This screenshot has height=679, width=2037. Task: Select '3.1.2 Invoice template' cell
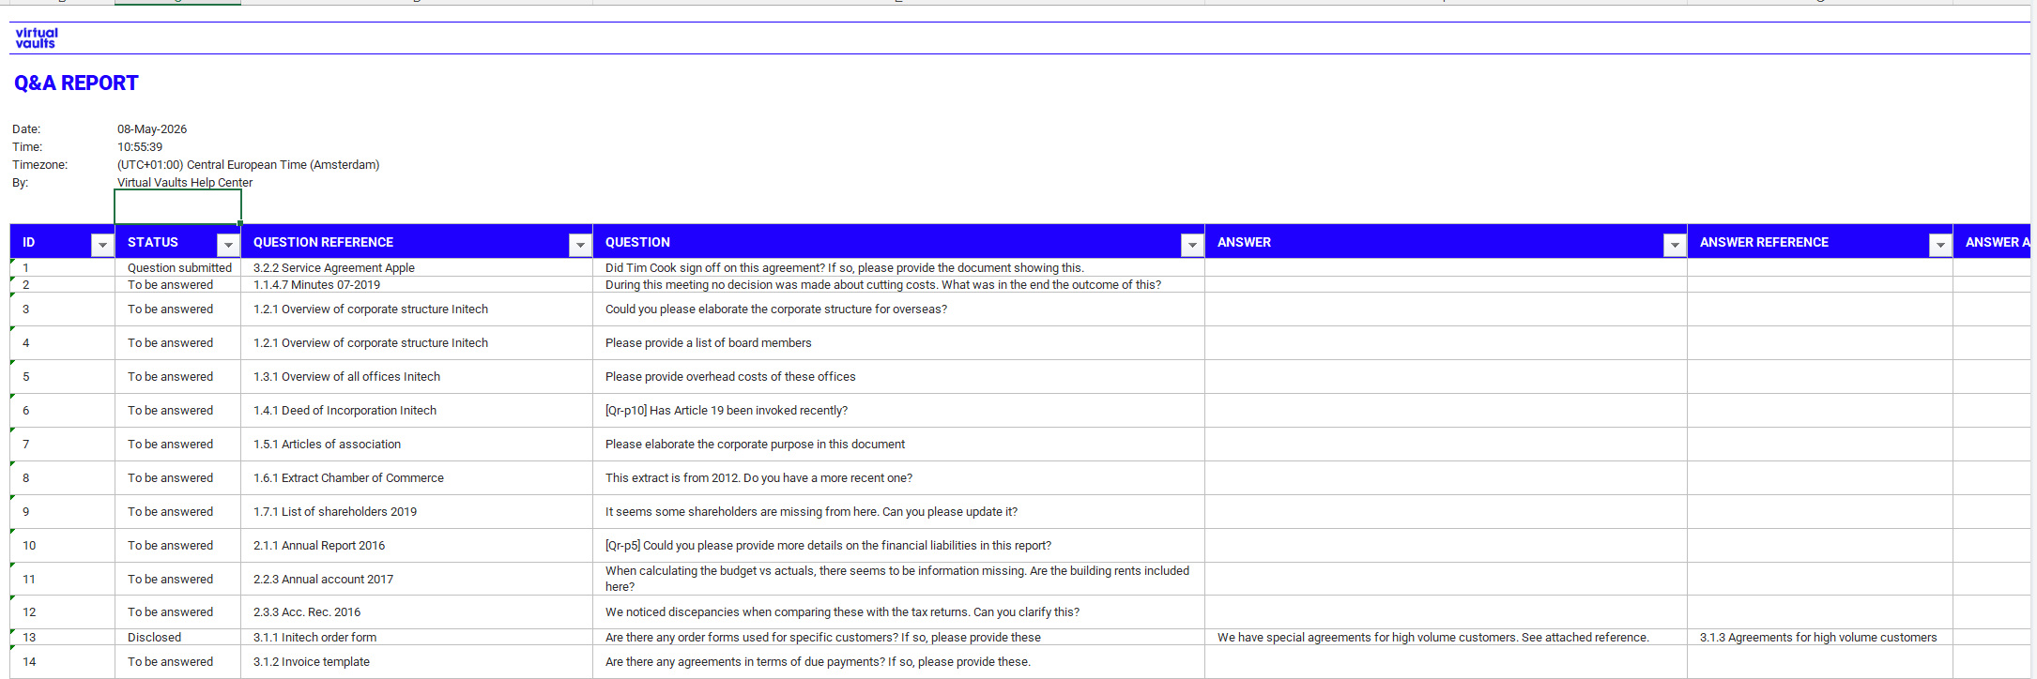[417, 661]
